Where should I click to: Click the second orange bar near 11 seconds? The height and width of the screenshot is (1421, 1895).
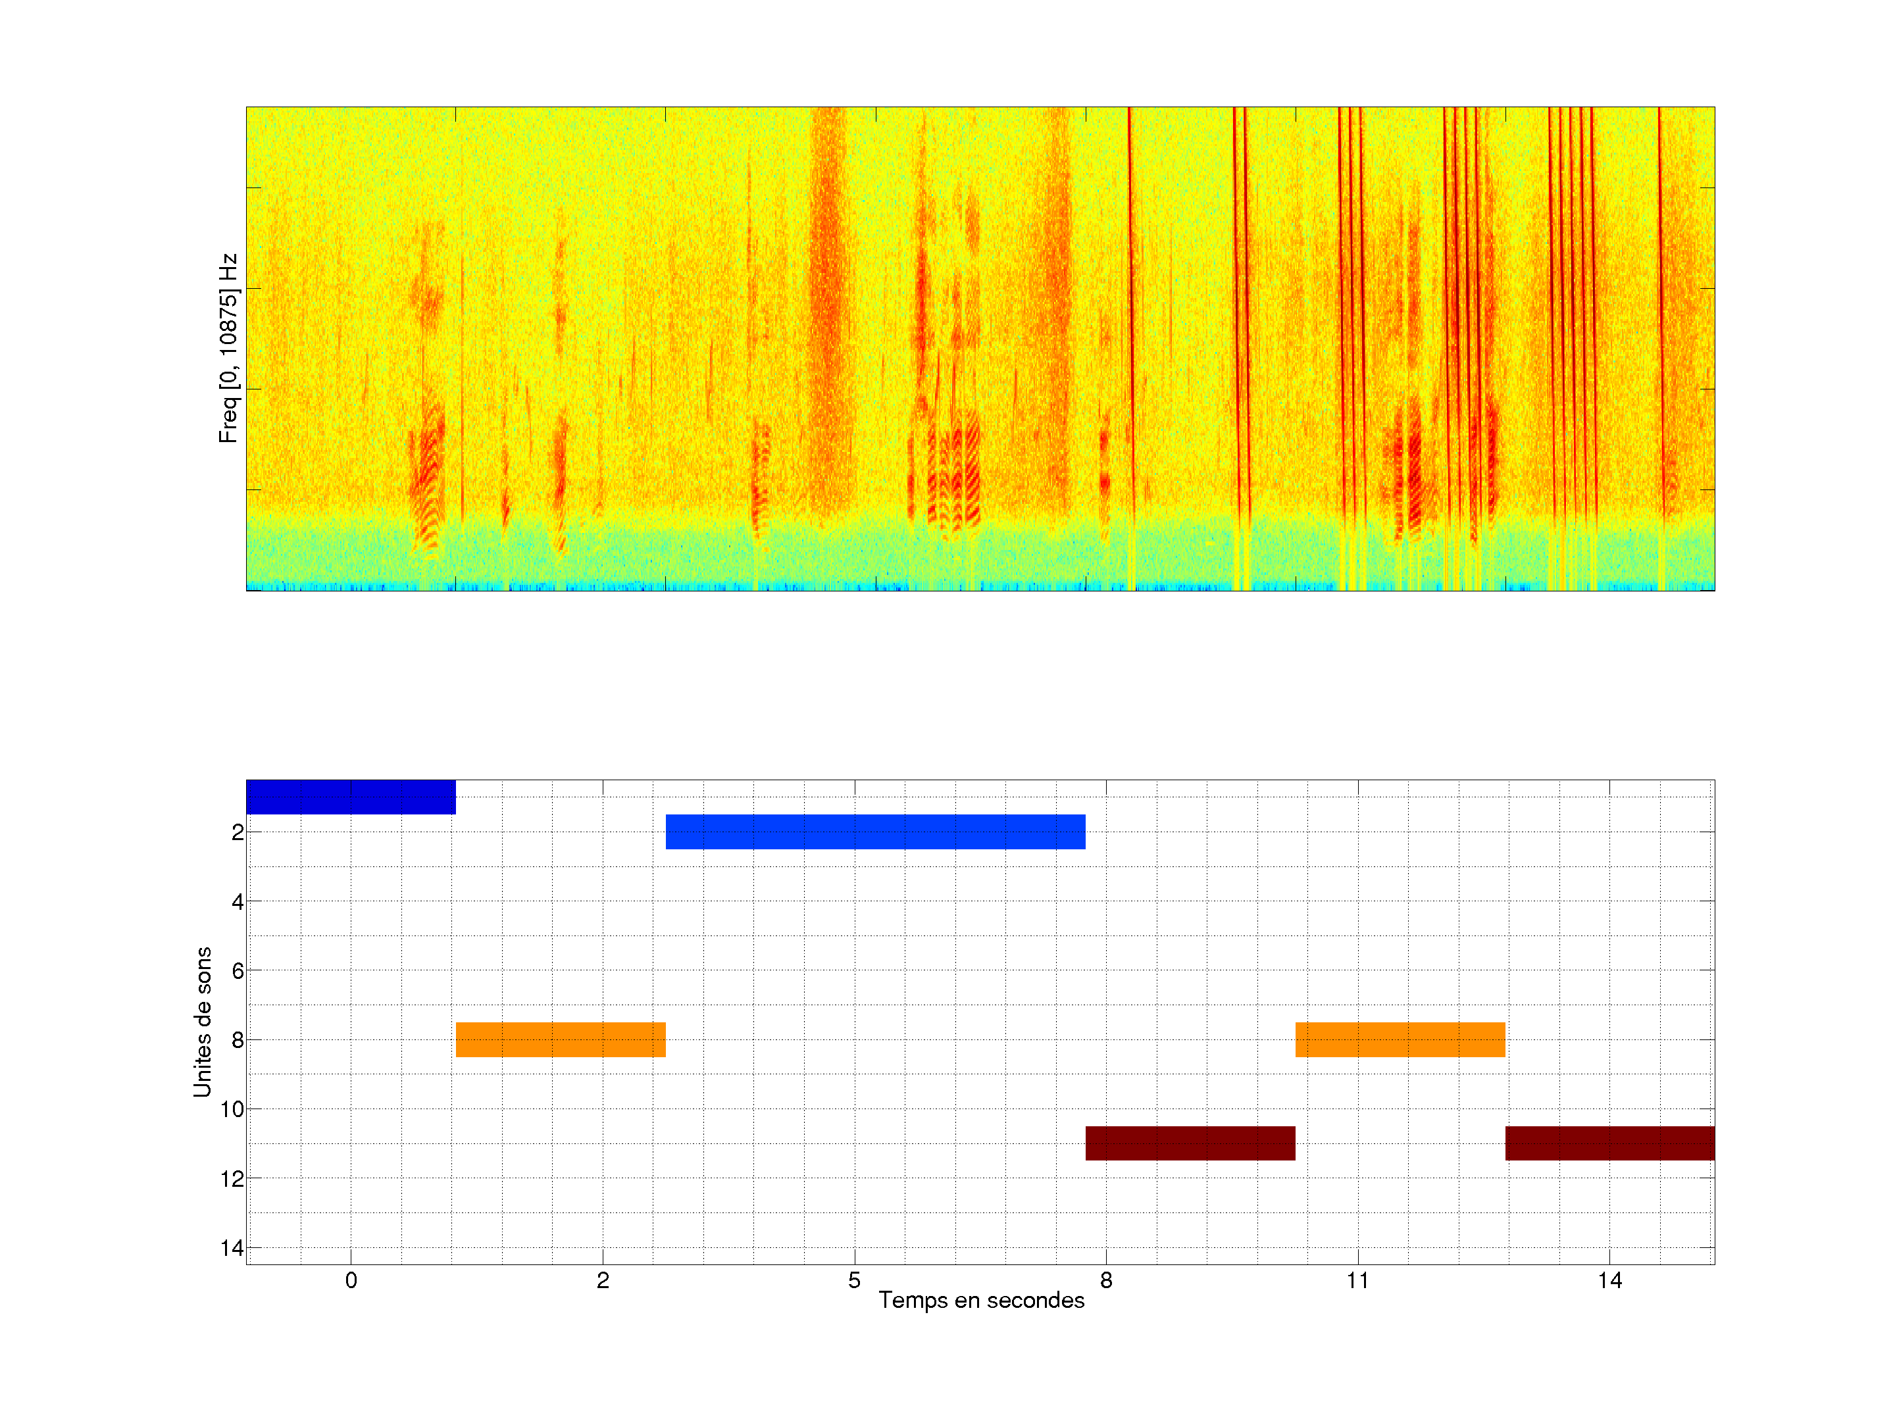1400,1039
